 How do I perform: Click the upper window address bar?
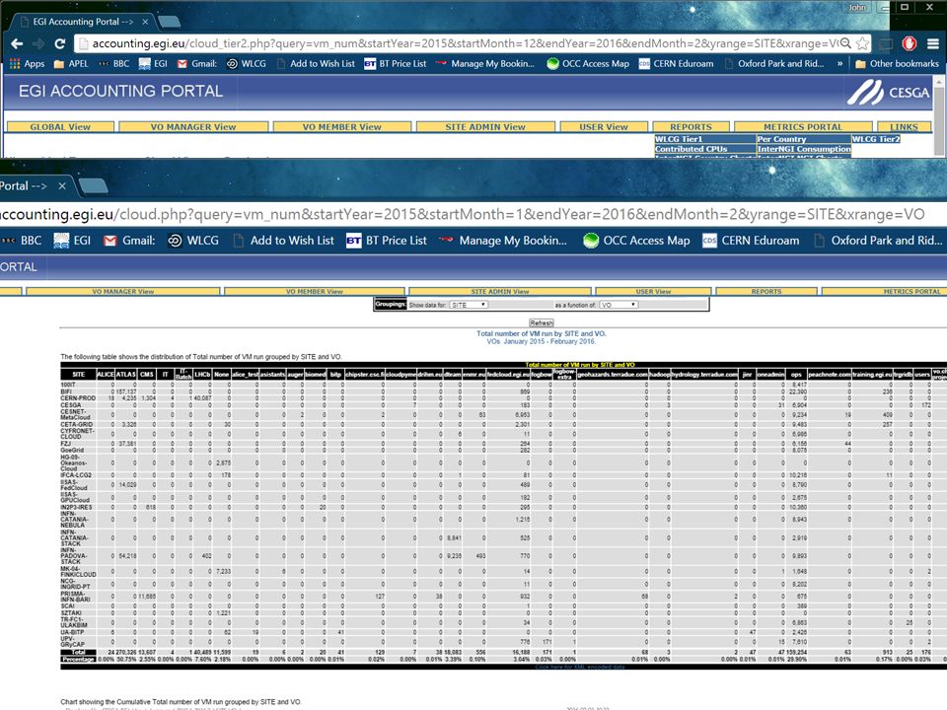pos(465,43)
